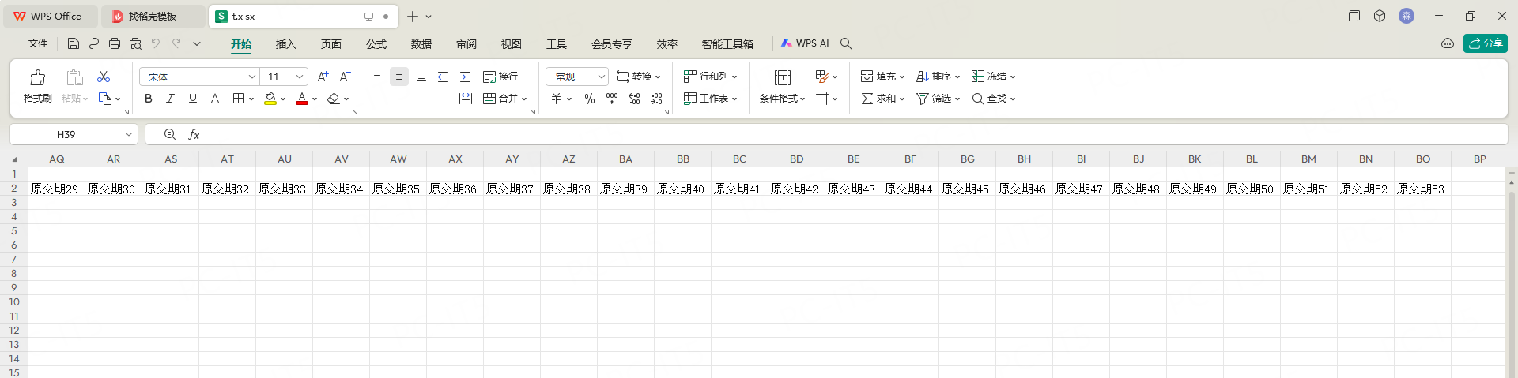
Task: Click the Cut scissors icon
Action: click(x=104, y=77)
